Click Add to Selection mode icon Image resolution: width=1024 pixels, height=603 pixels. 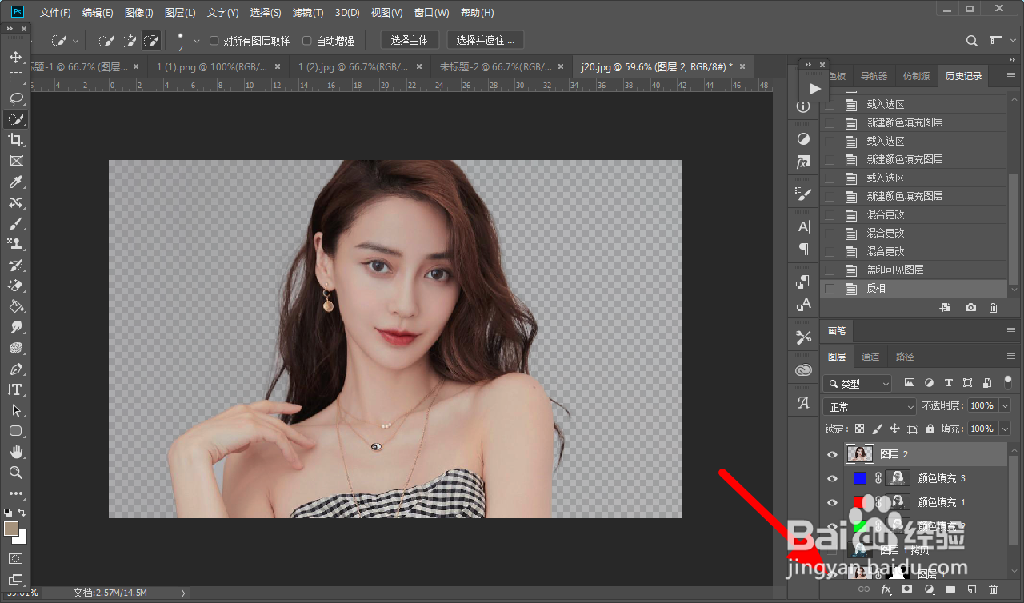(x=128, y=40)
